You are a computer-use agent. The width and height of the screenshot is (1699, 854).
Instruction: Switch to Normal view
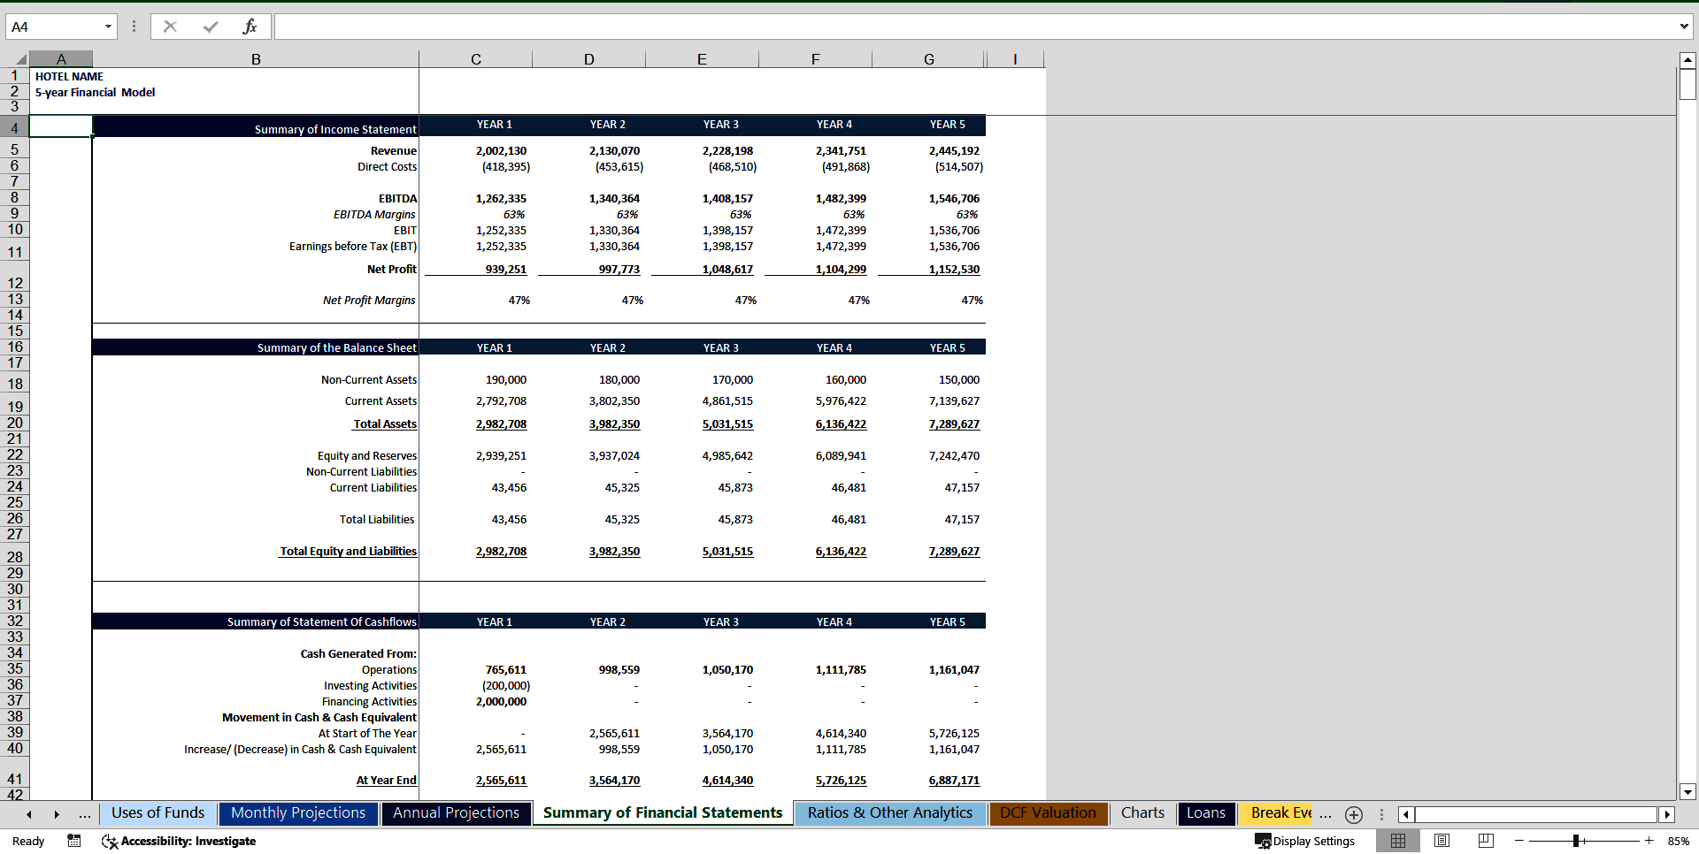coord(1398,841)
